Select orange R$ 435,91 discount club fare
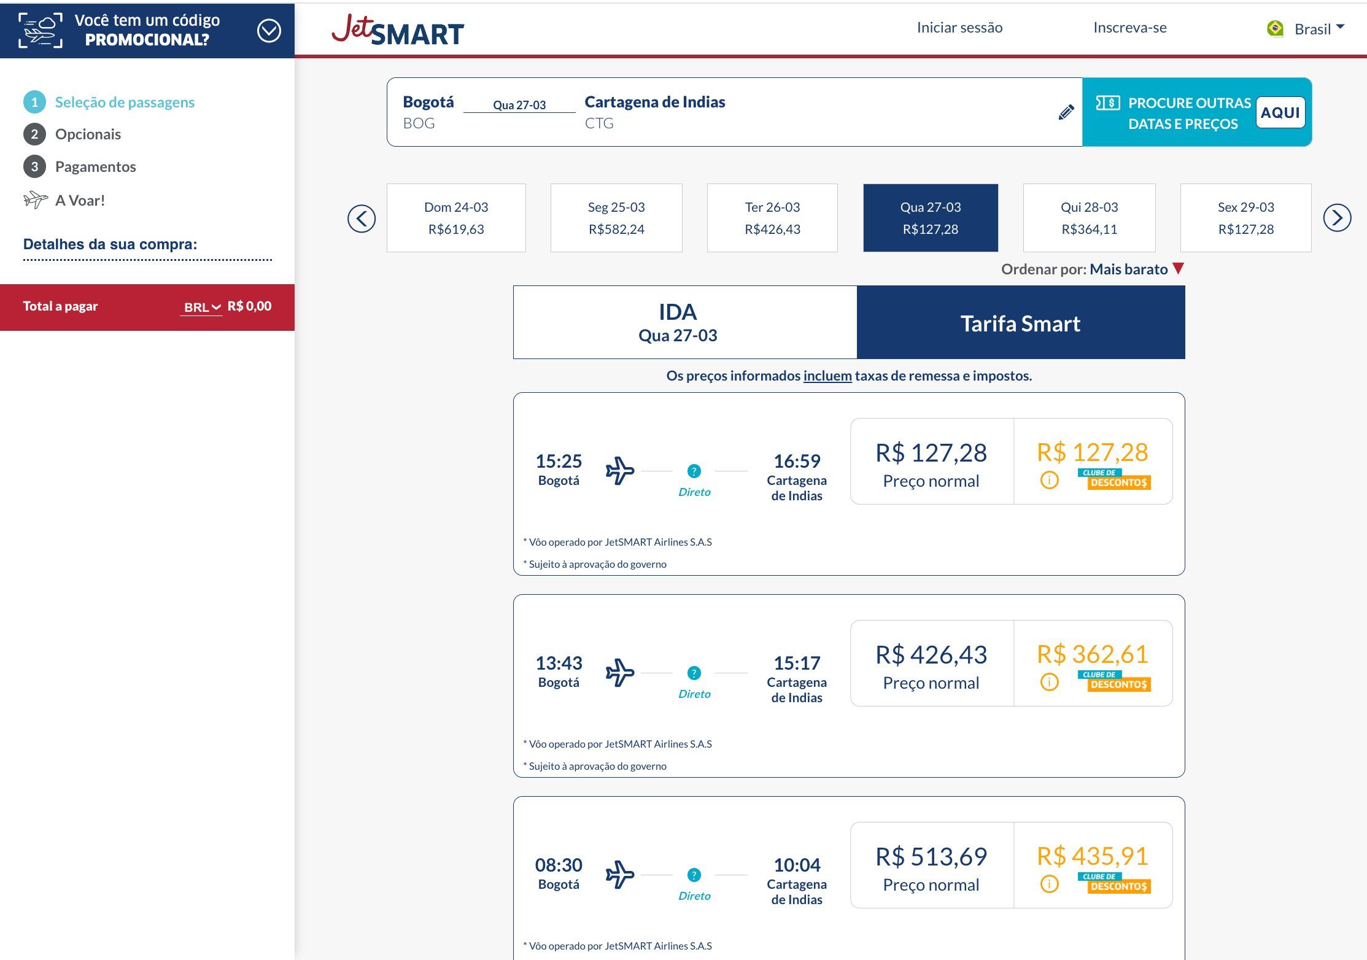 tap(1093, 865)
